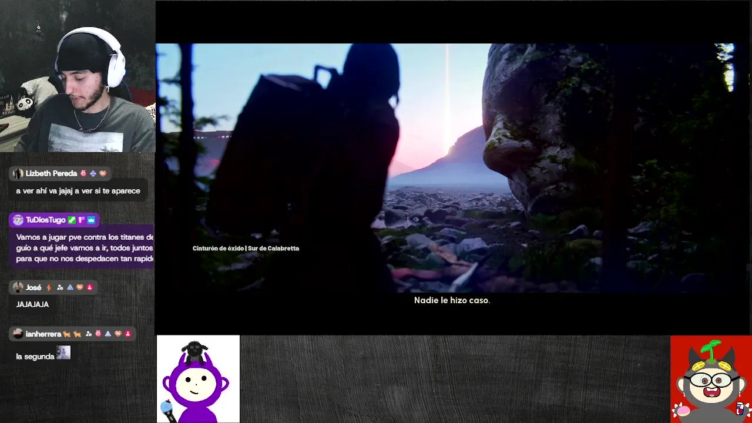Screen dimensions: 752x423
Task: Click the message 'a ver ahí va jajaj'
Action: click(78, 191)
